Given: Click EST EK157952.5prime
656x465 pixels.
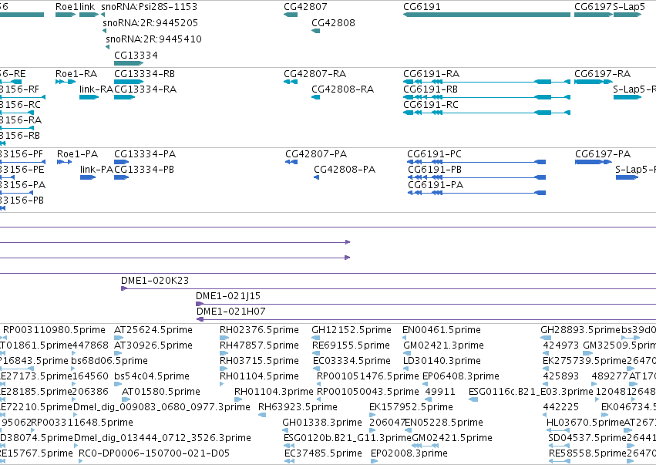Looking at the screenshot, I should [411, 407].
